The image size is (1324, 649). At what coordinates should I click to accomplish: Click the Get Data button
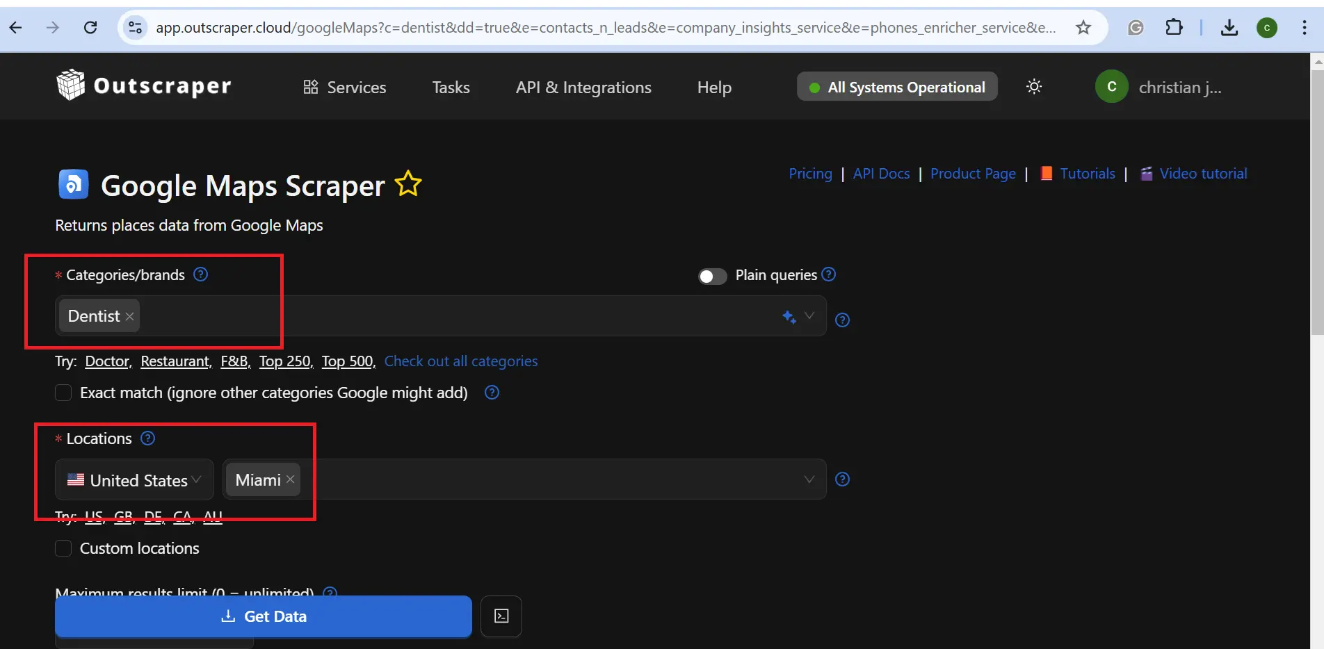264,616
